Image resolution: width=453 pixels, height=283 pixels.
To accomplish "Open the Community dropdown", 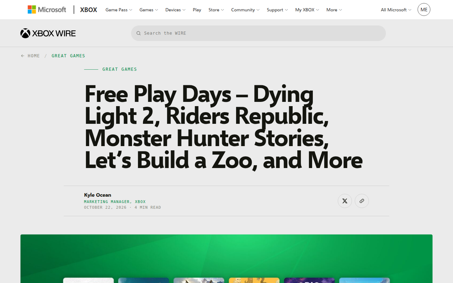I will tap(245, 10).
